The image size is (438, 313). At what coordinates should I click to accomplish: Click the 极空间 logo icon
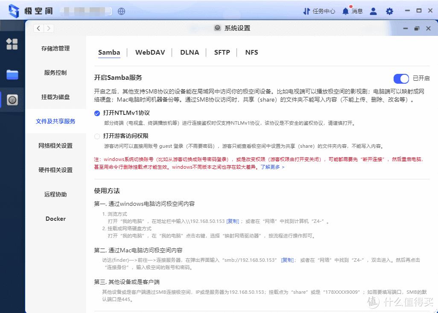[14, 11]
